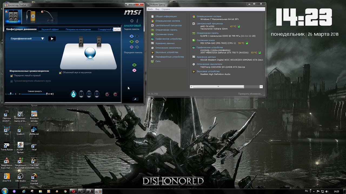The height and width of the screenshot is (194, 346).
Task: Click 'Операционная система' heading in Speccy summary
Action: [x=209, y=16]
